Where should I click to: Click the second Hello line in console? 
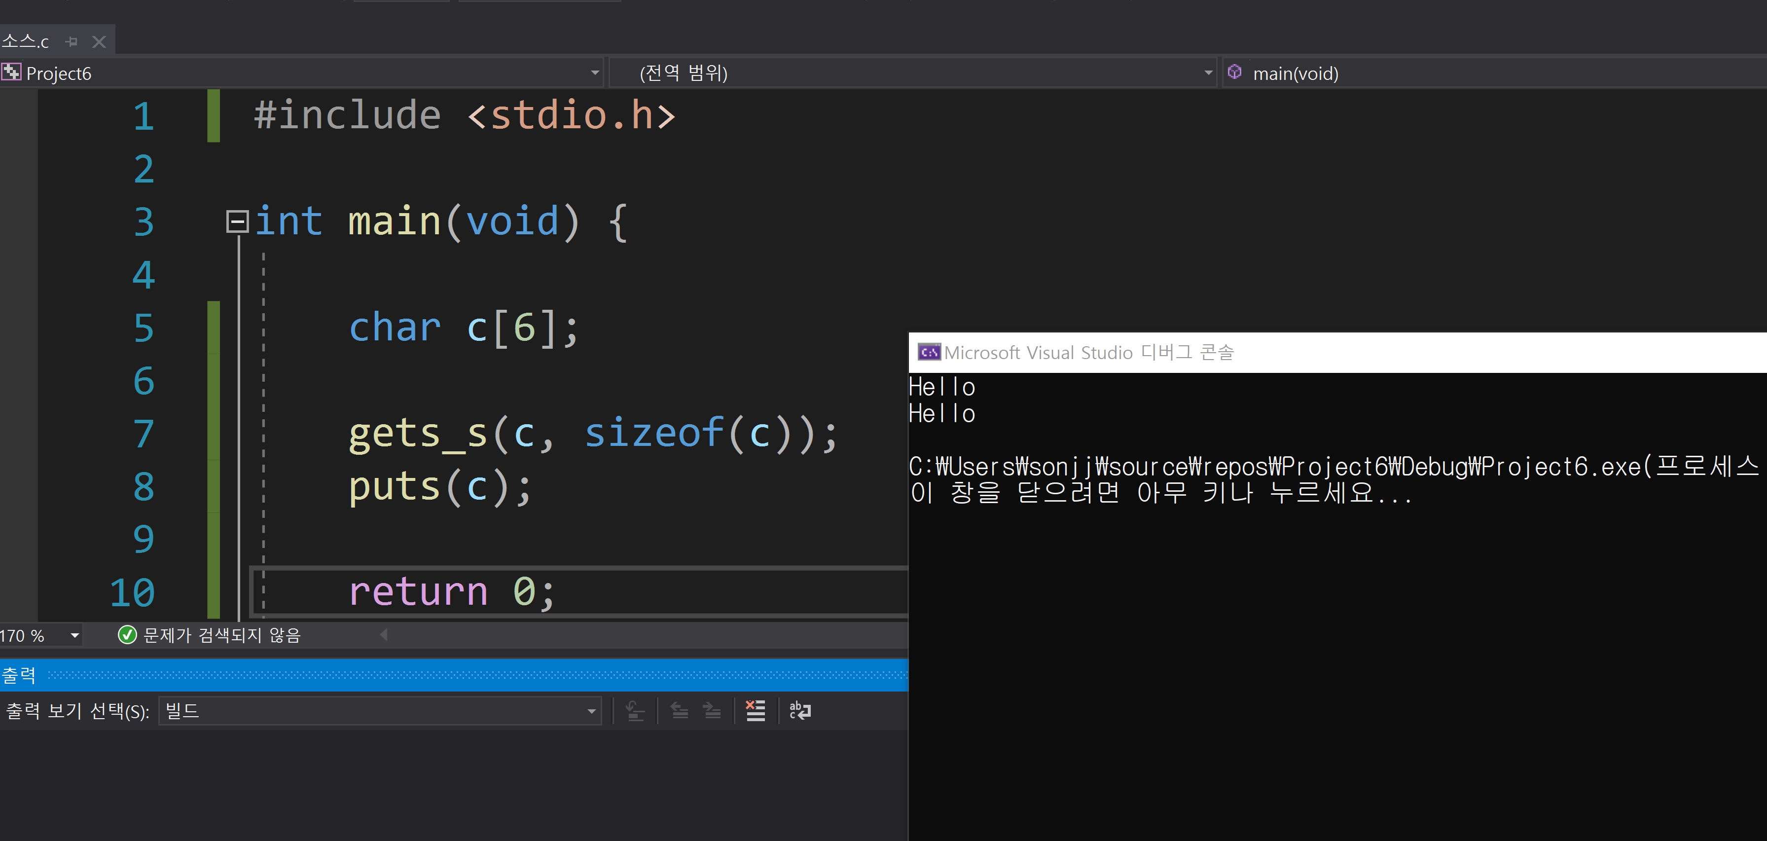942,414
